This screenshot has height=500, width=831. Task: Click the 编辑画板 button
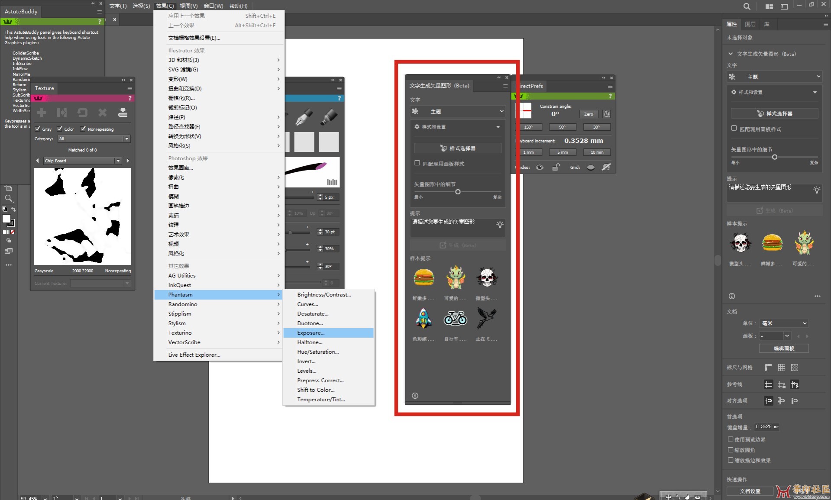tap(784, 348)
